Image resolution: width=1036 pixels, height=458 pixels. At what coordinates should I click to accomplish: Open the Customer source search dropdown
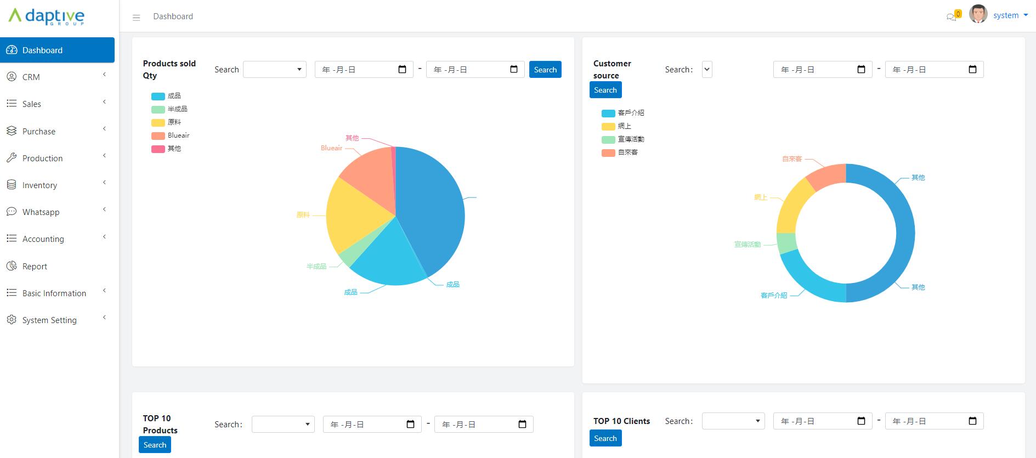707,70
